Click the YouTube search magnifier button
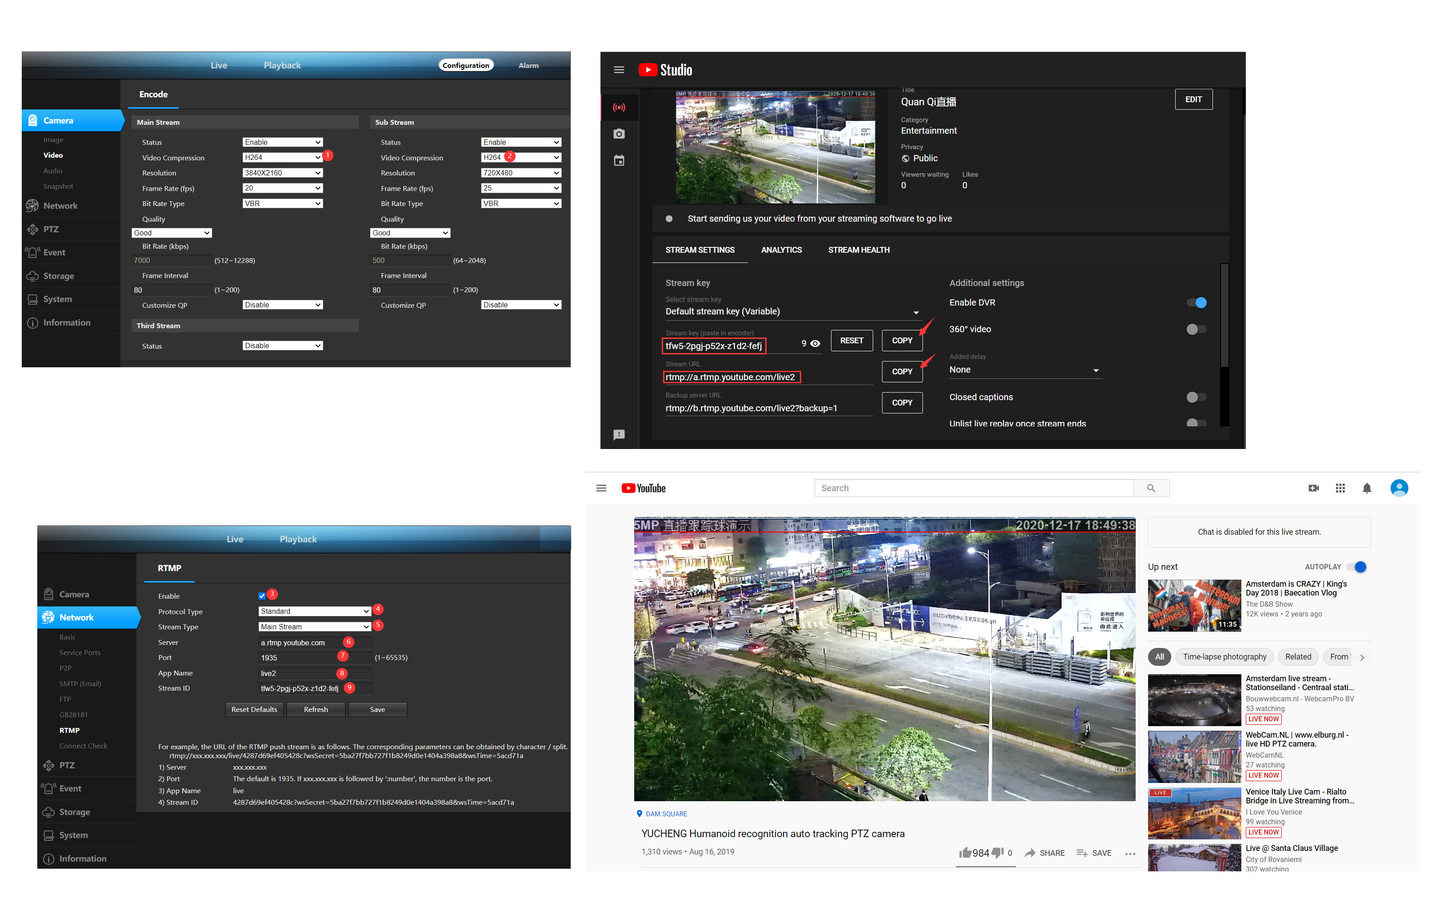The image size is (1439, 898). tap(1151, 488)
